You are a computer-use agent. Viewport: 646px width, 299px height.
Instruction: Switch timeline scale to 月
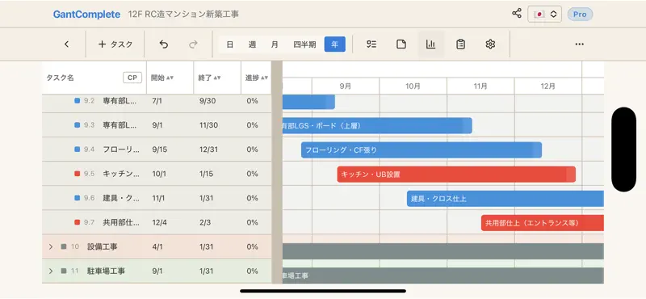coord(275,44)
